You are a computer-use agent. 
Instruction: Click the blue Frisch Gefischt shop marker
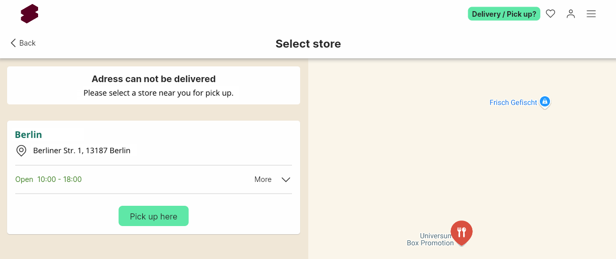tap(545, 102)
